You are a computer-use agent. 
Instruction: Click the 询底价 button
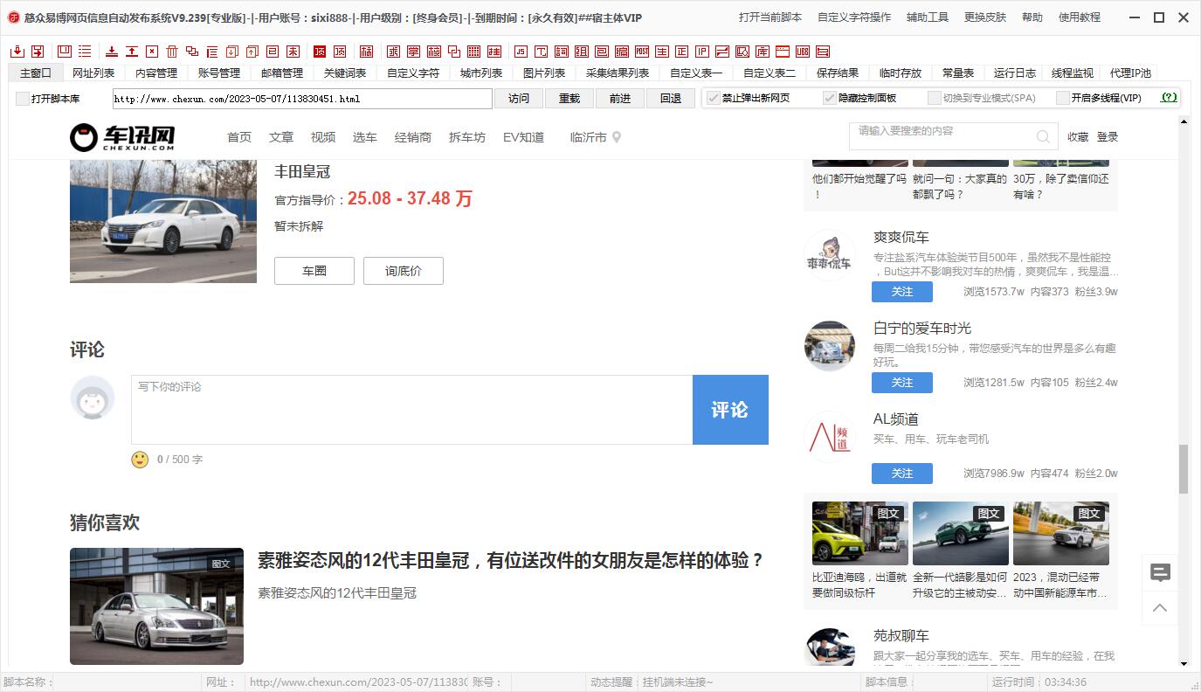[x=404, y=271]
